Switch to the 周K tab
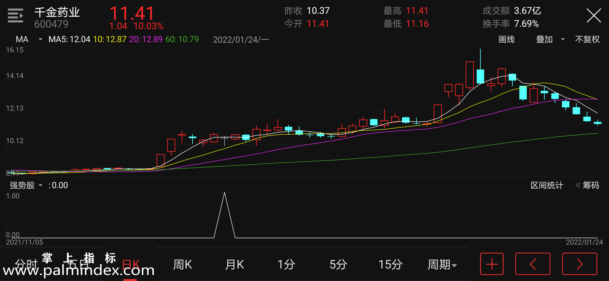This screenshot has height=281, width=609. [182, 265]
